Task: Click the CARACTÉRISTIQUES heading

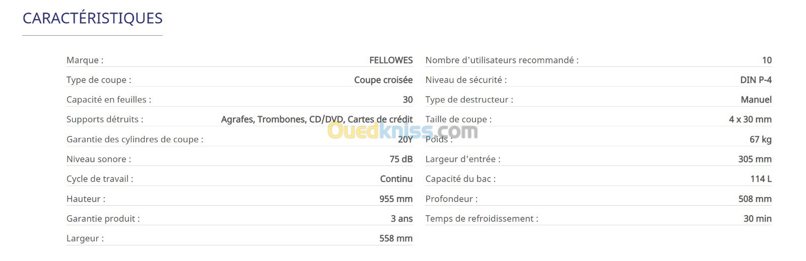Action: tap(93, 18)
